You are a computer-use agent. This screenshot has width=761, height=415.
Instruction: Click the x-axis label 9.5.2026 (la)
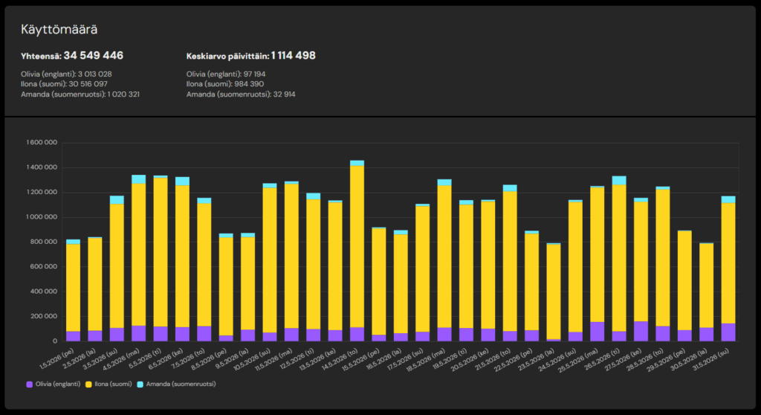(233, 358)
